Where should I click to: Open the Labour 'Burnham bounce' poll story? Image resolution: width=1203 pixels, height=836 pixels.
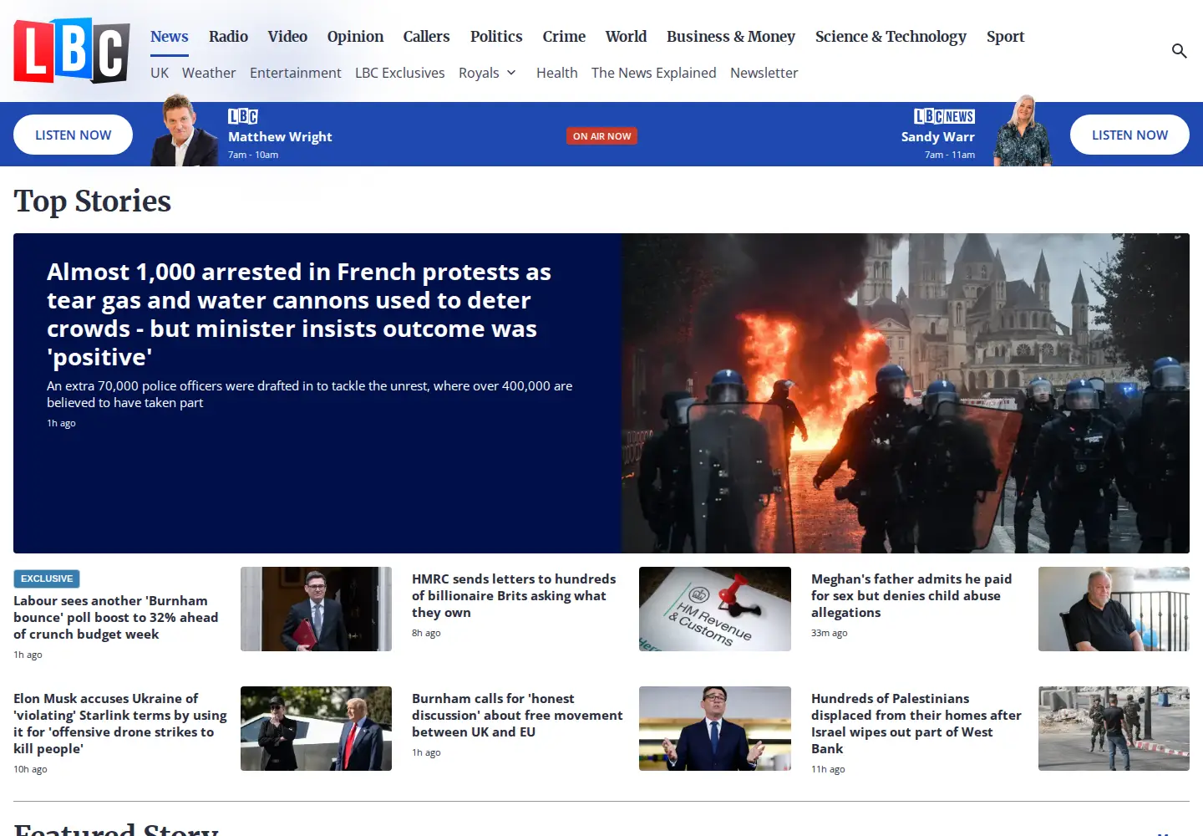coord(117,617)
